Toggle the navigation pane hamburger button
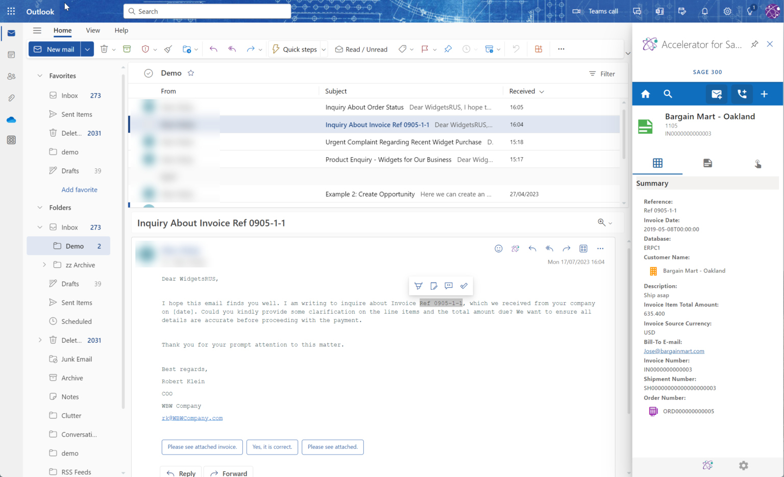Image resolution: width=784 pixels, height=477 pixels. [37, 30]
